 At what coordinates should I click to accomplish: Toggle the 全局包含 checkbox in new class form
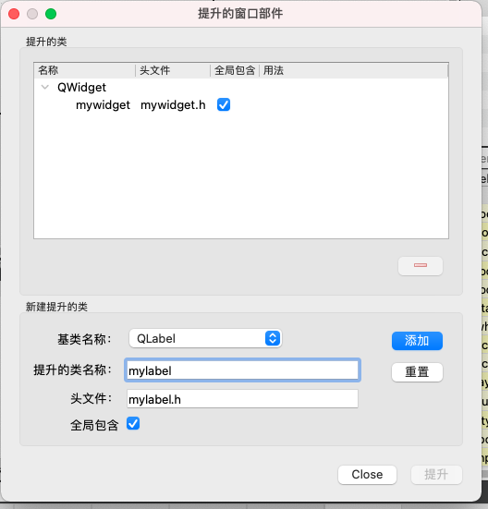(133, 424)
